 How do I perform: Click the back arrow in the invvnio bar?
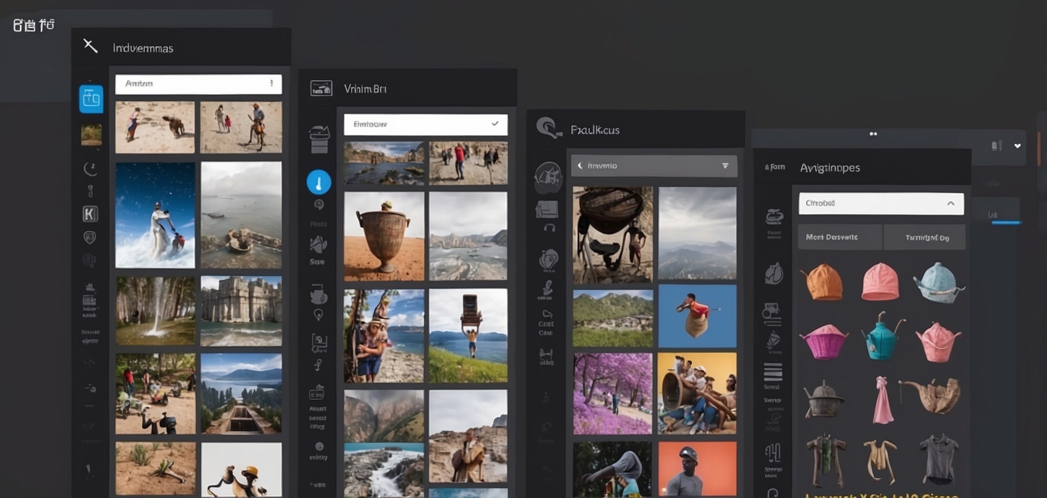tap(580, 166)
